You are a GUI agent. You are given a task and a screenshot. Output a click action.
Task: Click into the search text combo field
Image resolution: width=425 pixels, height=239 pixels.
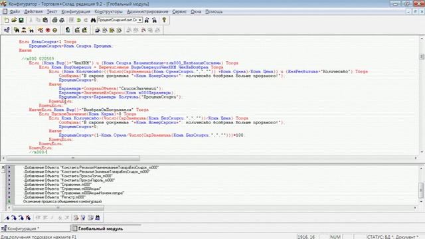117,20
